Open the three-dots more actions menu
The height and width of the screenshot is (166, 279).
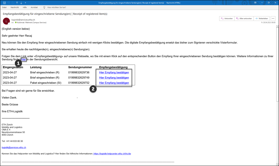click(273, 18)
